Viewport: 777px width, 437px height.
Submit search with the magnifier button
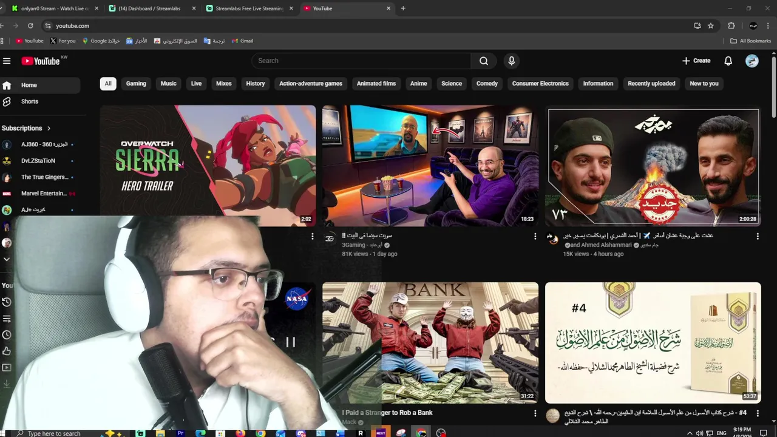(x=484, y=61)
